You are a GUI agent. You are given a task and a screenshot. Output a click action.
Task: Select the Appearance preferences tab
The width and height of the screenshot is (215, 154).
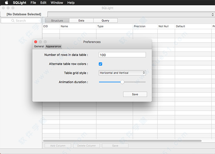tap(53, 46)
